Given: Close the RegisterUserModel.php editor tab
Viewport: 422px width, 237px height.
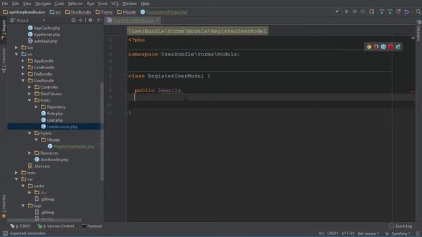Looking at the screenshot, I should (x=157, y=20).
